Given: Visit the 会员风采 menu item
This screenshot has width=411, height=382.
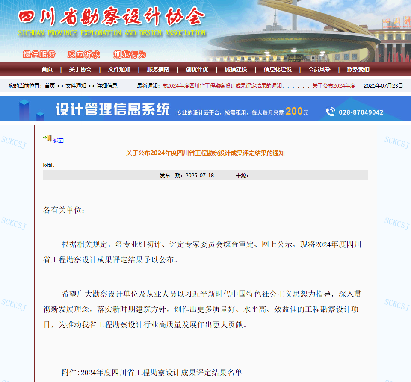Looking at the screenshot, I should [x=319, y=69].
